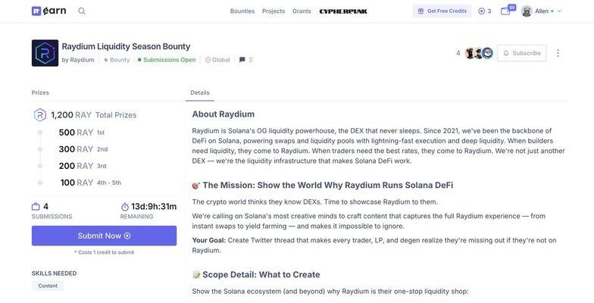Screen dimensions: 594x303
Task: Open Projects in the top navigation
Action: coord(274,11)
